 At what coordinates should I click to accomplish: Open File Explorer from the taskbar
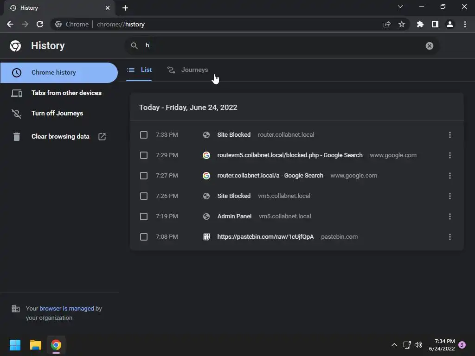click(35, 345)
